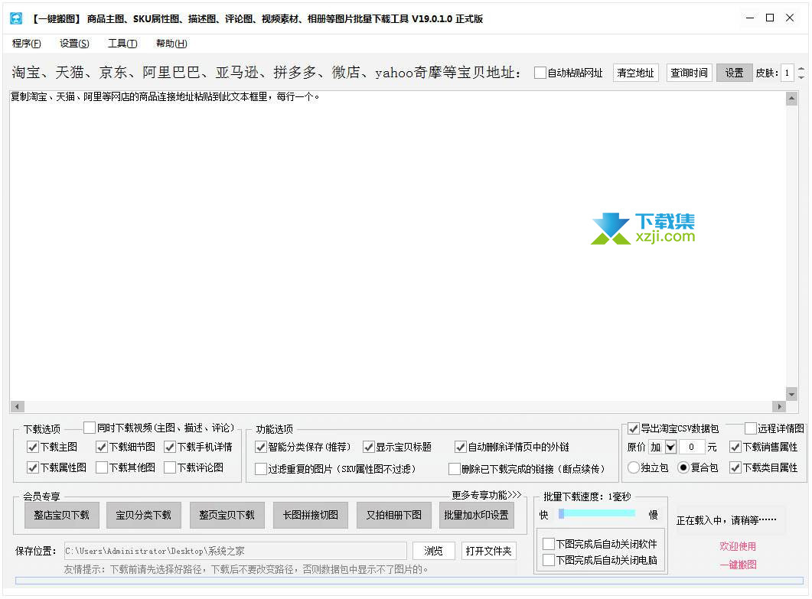Toggle 自动删除详情页中的外链 checkbox
Image resolution: width=812 pixels, height=599 pixels.
(461, 447)
